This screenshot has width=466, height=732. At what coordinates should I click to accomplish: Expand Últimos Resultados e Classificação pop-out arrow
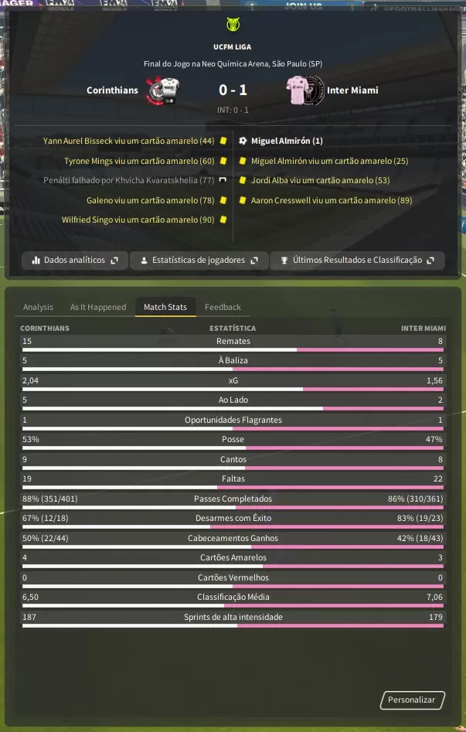(430, 260)
